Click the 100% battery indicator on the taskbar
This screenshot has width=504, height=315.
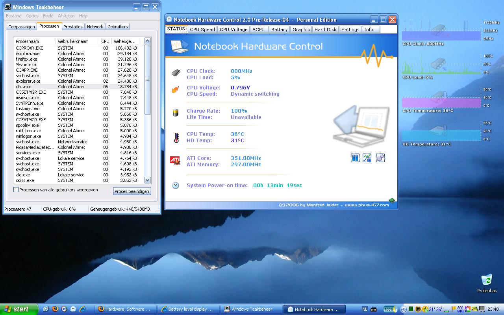pyautogui.click(x=390, y=309)
